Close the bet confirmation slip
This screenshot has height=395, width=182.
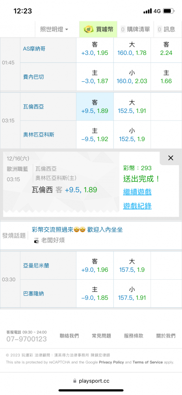[171, 158]
